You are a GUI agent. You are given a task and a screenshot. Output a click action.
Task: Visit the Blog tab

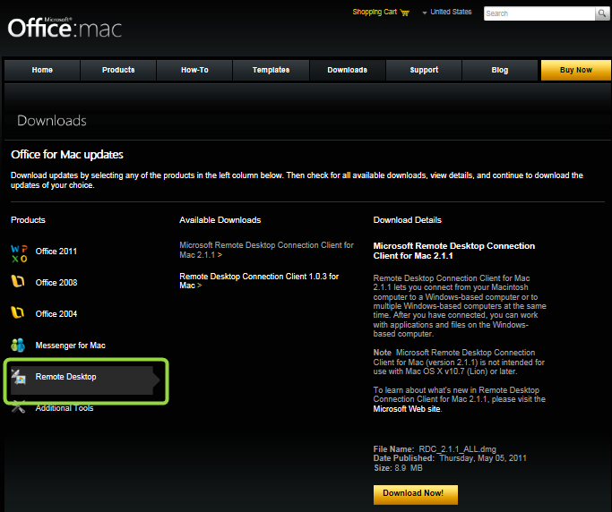pos(500,70)
